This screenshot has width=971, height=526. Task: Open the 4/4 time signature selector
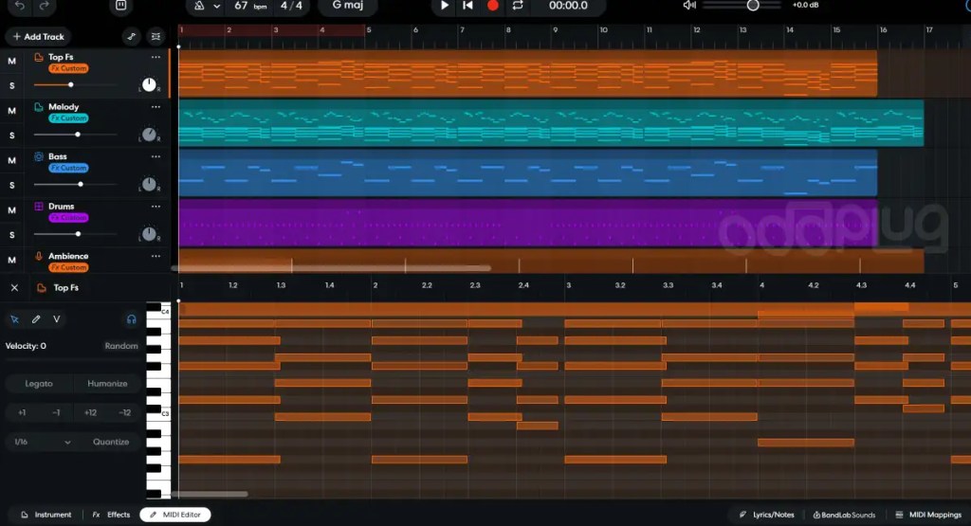(291, 6)
